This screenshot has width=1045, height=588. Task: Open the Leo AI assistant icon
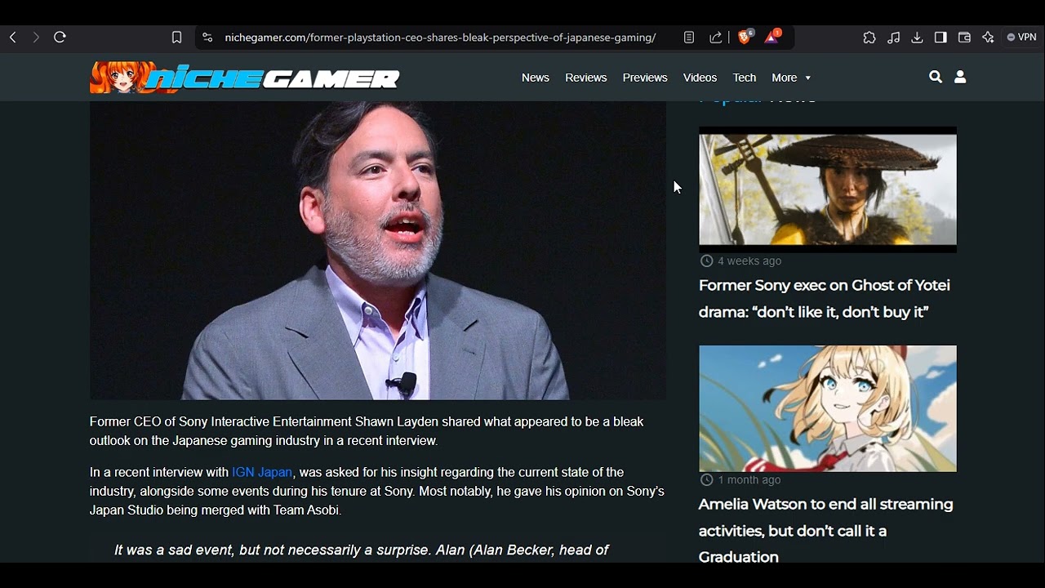coord(988,38)
